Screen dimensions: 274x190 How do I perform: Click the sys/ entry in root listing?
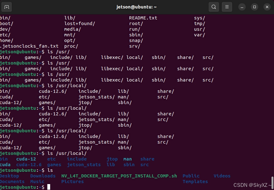click(x=199, y=18)
